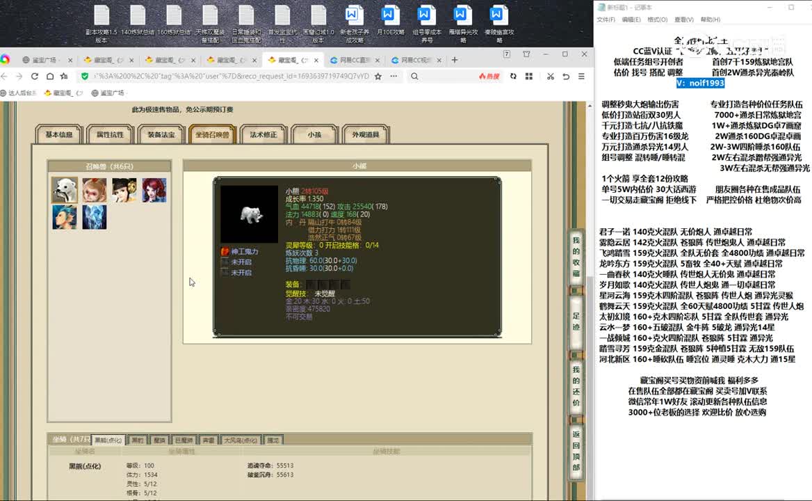
Task: Open the 月10E攻略 WPS document
Action: click(391, 21)
